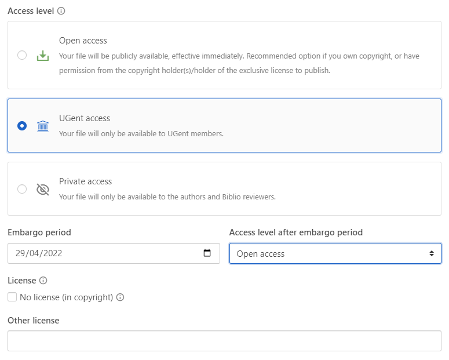This screenshot has width=449, height=360.
Task: Click the Other license text field
Action: [224, 341]
